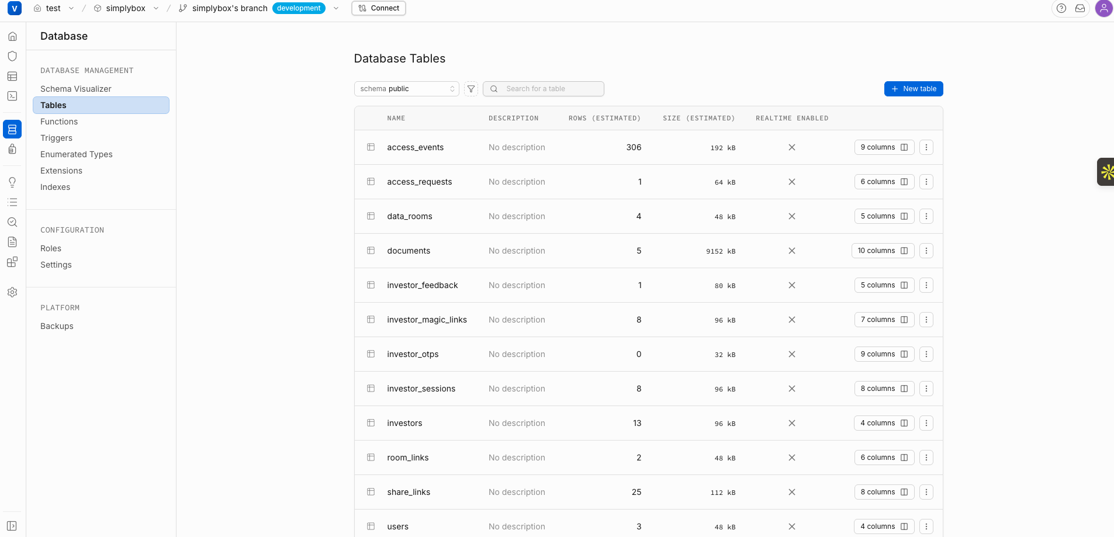
Task: Open the Logs list icon in sidebar
Action: 12,202
